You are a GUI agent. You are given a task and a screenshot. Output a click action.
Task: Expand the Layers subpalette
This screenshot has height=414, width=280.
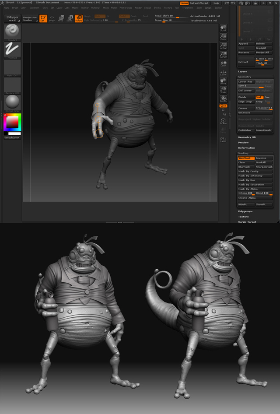click(242, 71)
